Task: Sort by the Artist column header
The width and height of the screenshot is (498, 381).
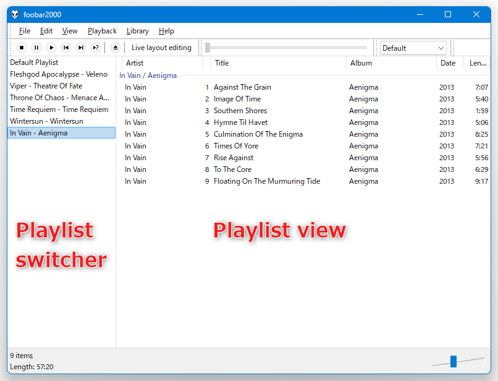Action: tap(162, 63)
